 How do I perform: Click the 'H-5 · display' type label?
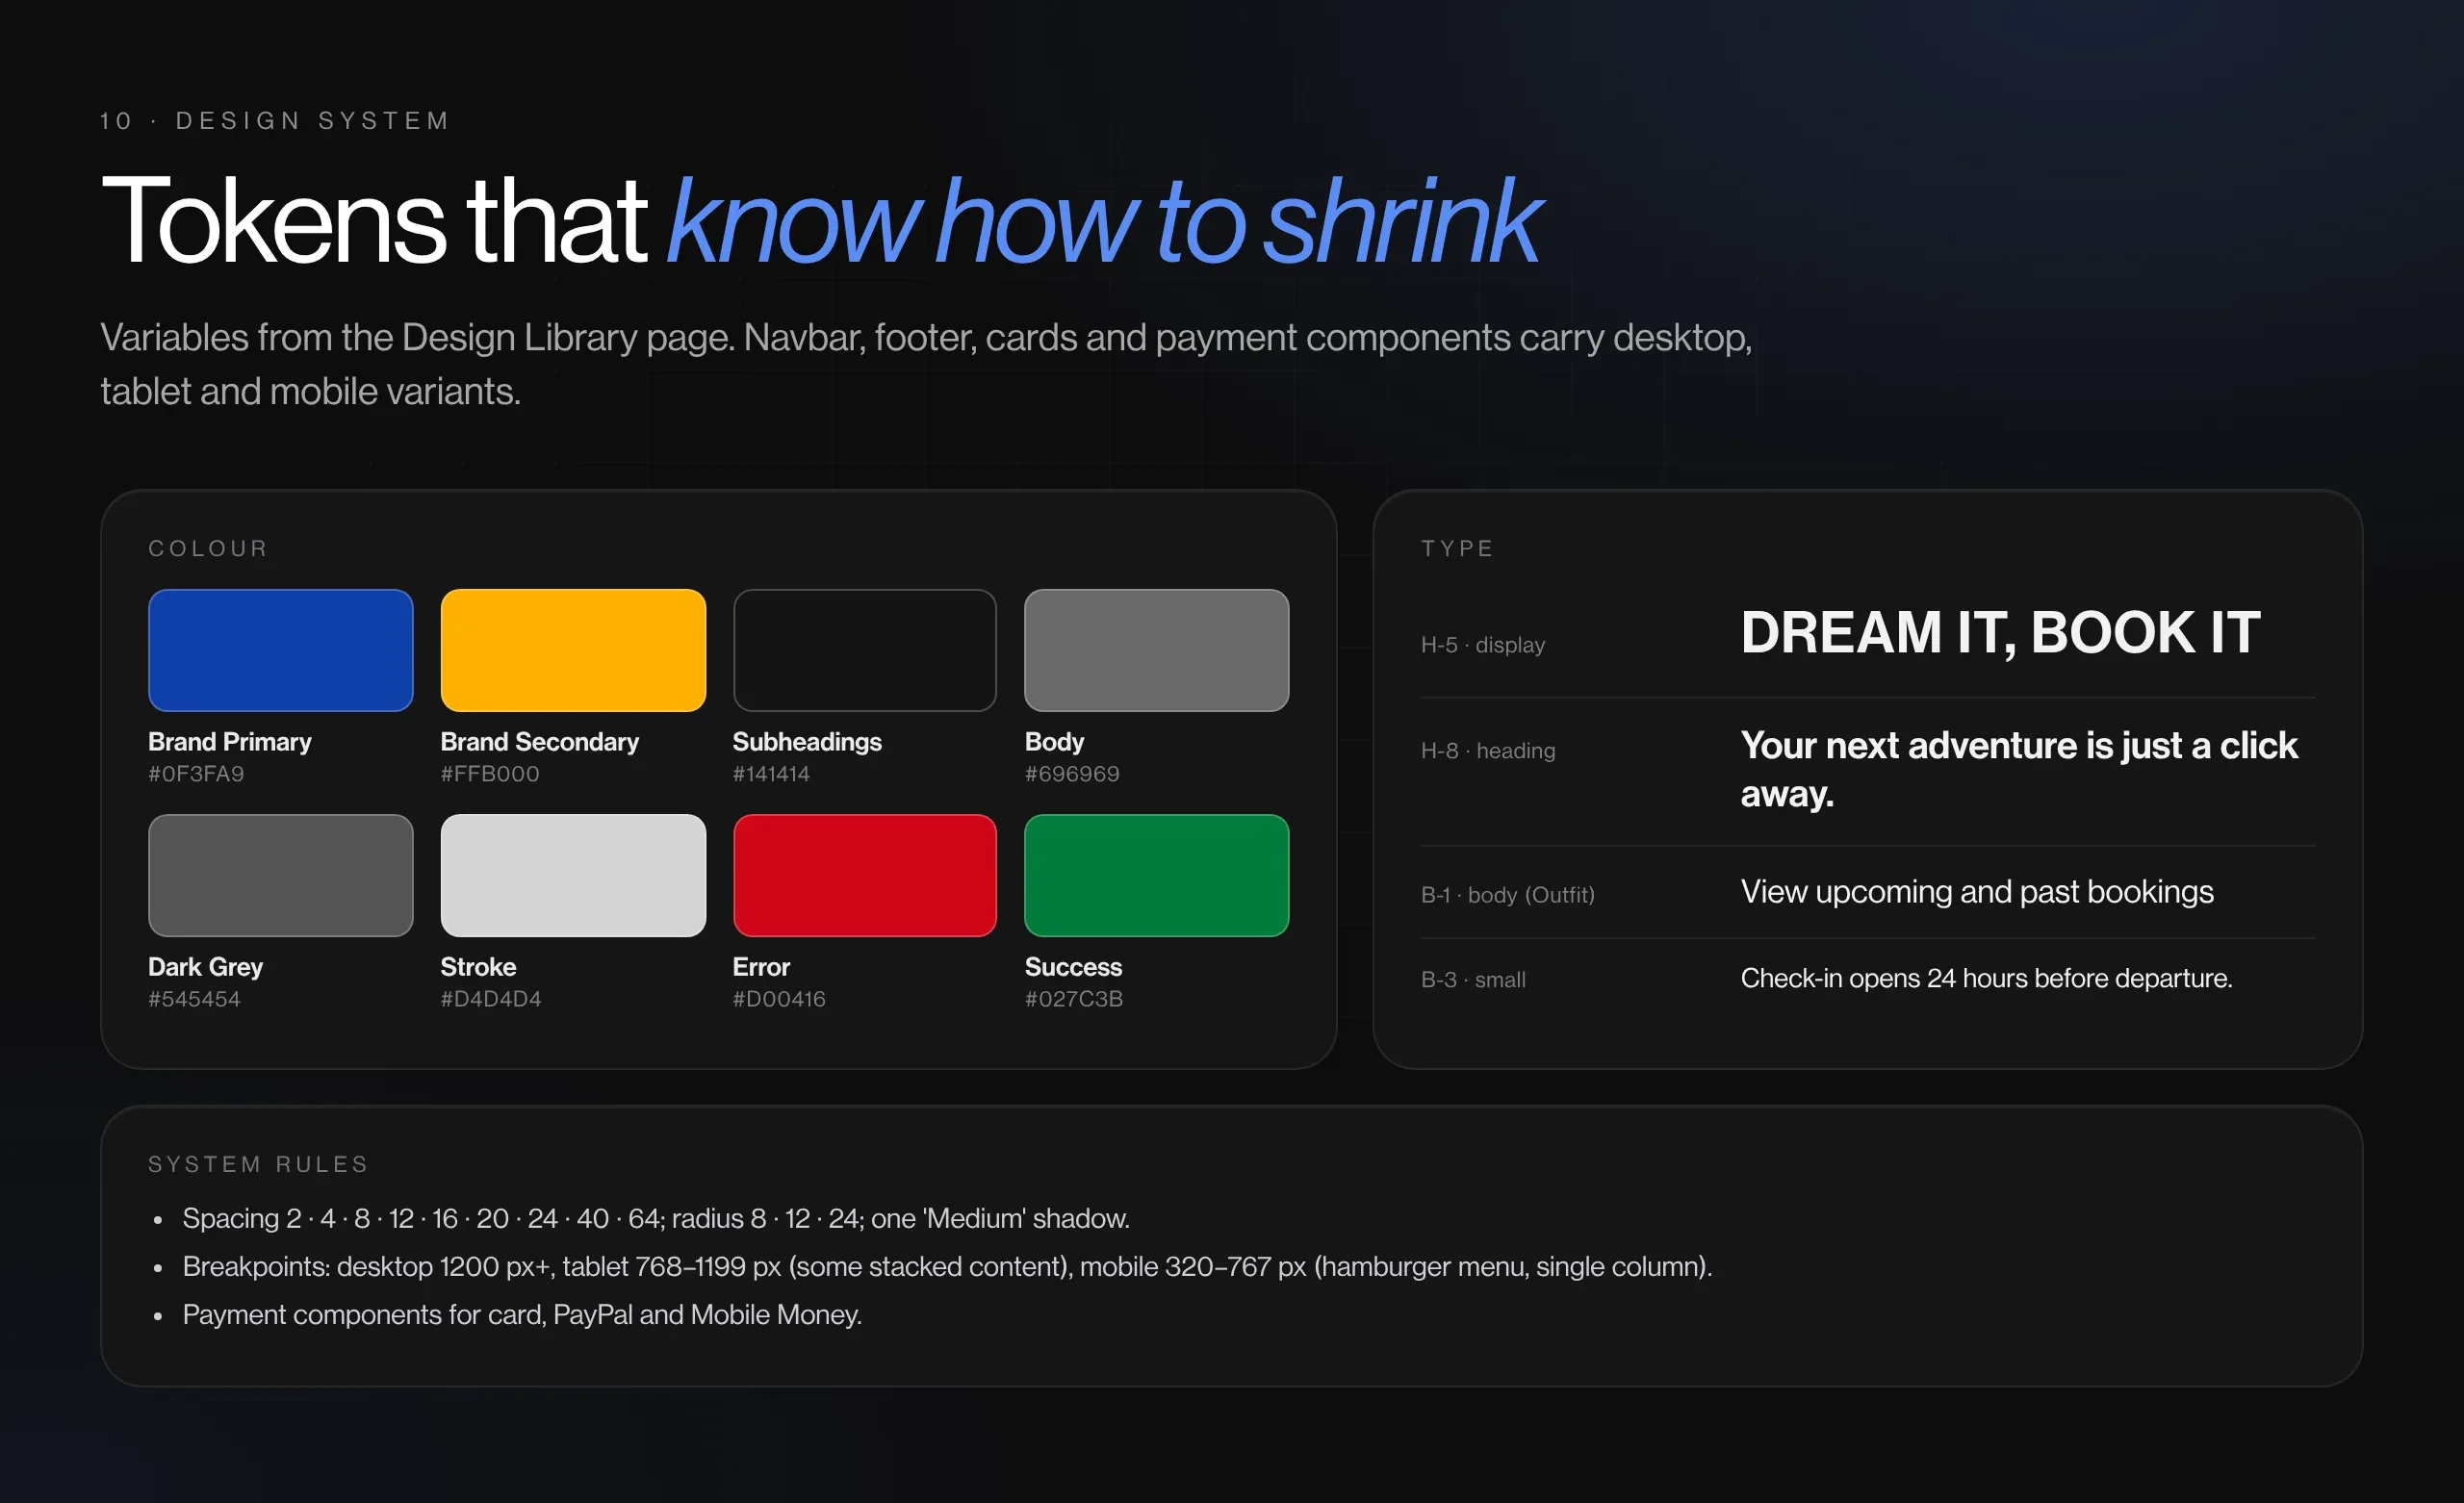pyautogui.click(x=1483, y=645)
